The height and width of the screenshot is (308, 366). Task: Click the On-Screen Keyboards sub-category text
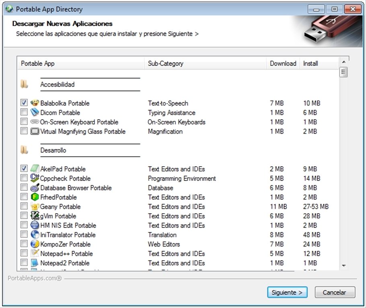point(177,122)
